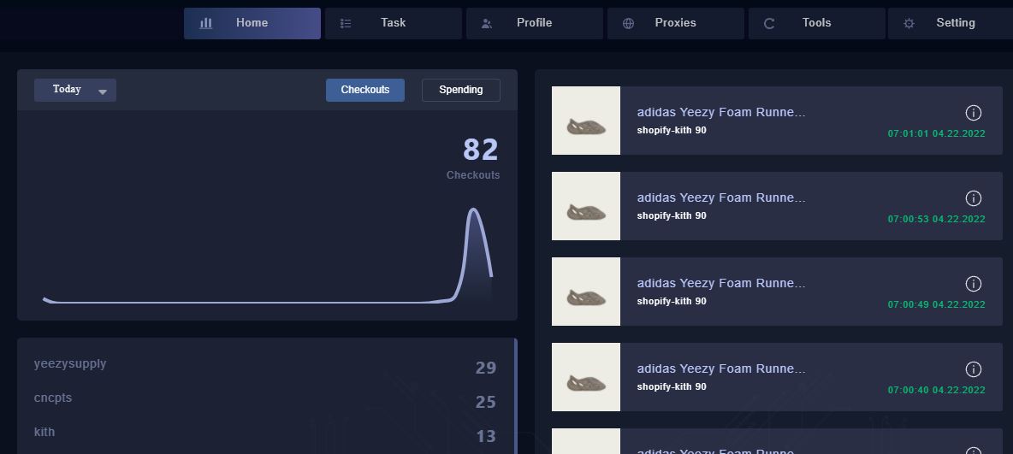Screen dimensions: 1013x454
Task: Click timestamp 07:00:53 04.22.2022
Action: (936, 219)
